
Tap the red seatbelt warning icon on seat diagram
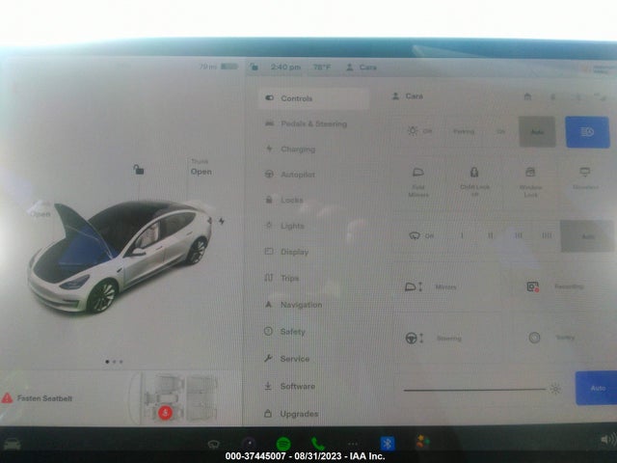[165, 413]
